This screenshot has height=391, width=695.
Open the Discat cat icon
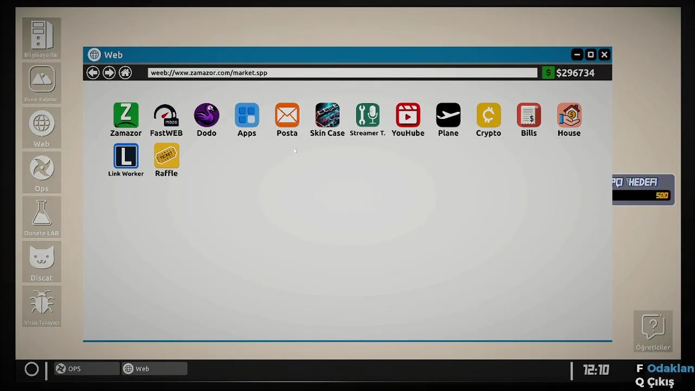coord(41,261)
